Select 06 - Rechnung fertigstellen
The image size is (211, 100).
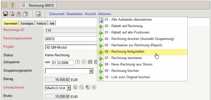coord(142,52)
